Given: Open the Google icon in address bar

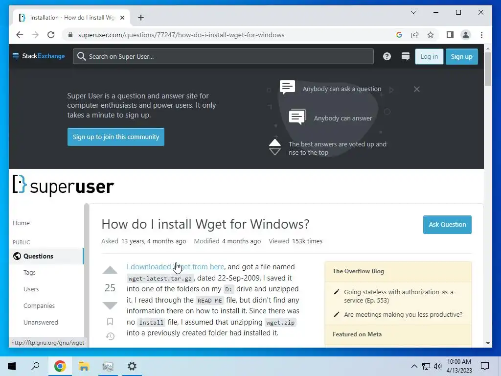Looking at the screenshot, I should click(399, 35).
